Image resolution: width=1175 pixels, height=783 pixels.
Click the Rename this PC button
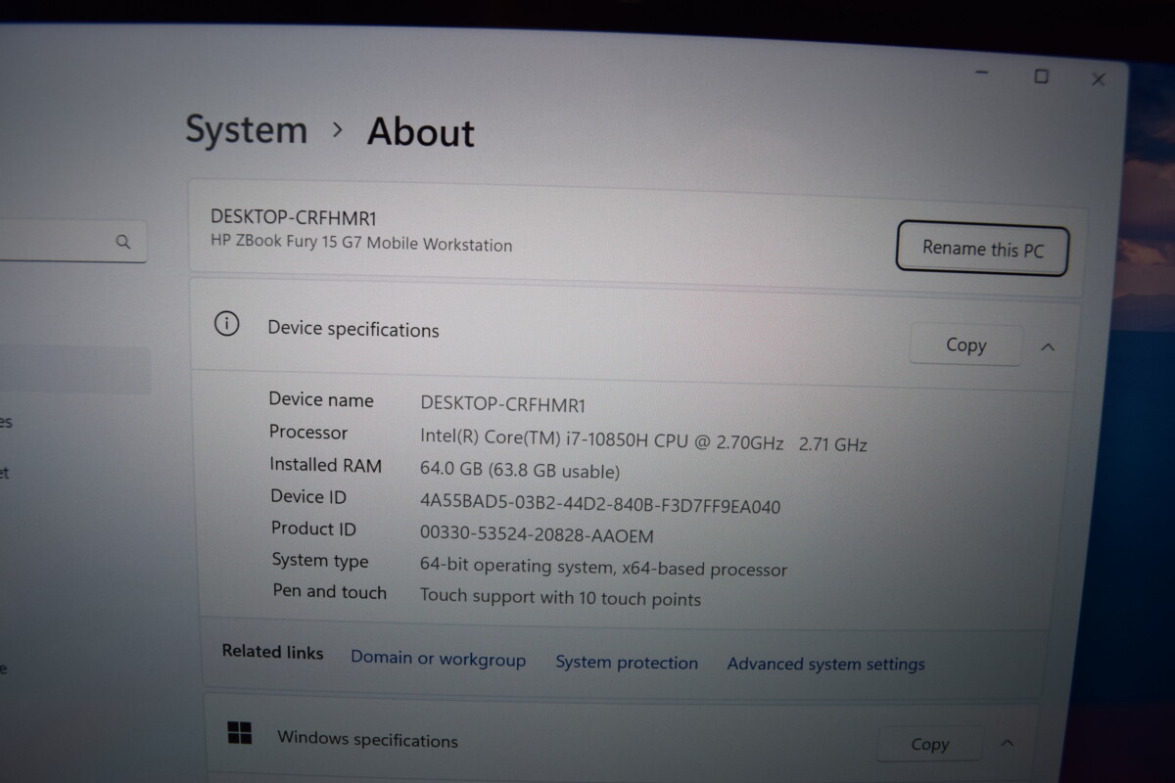click(x=982, y=249)
